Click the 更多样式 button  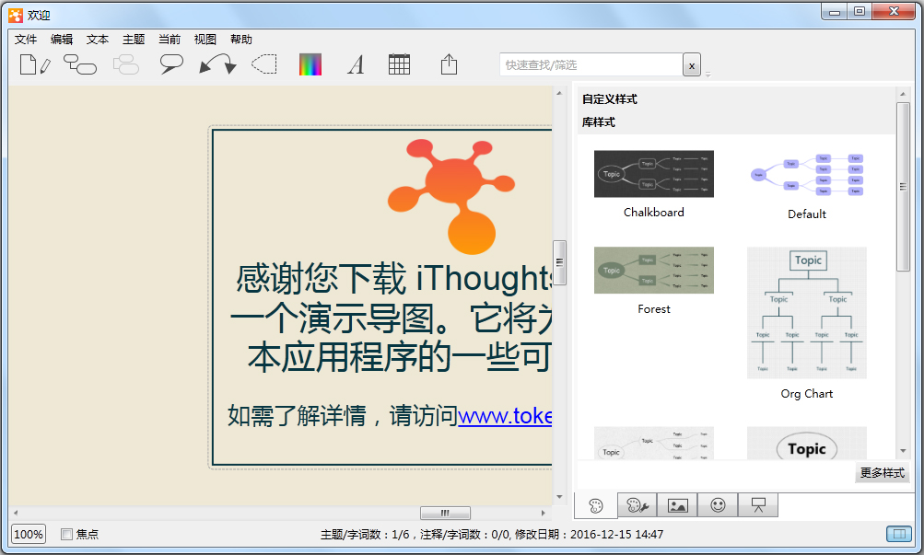point(882,472)
